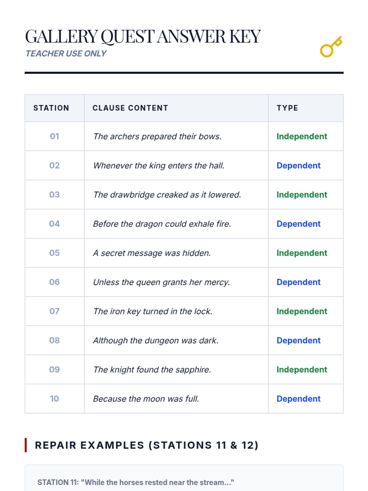Screen dimensions: 368x491
Task: Select 'Unless the queen grants her mercy' clause
Action: click(162, 282)
